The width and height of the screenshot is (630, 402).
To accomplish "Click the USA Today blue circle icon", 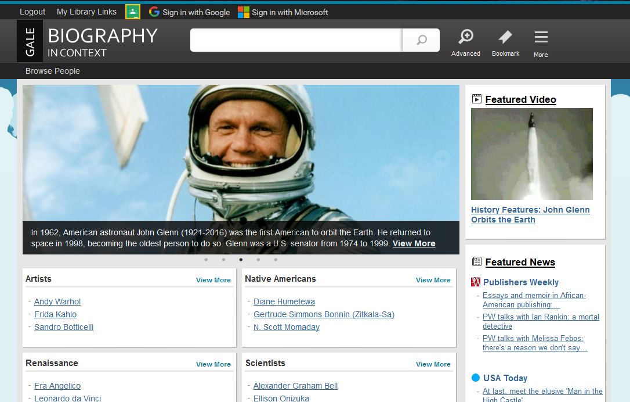I will click(476, 378).
